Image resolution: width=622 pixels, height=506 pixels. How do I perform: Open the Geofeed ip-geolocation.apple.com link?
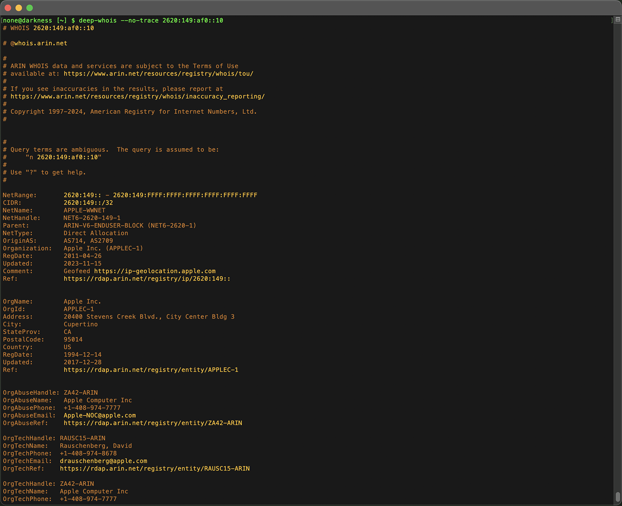[155, 271]
